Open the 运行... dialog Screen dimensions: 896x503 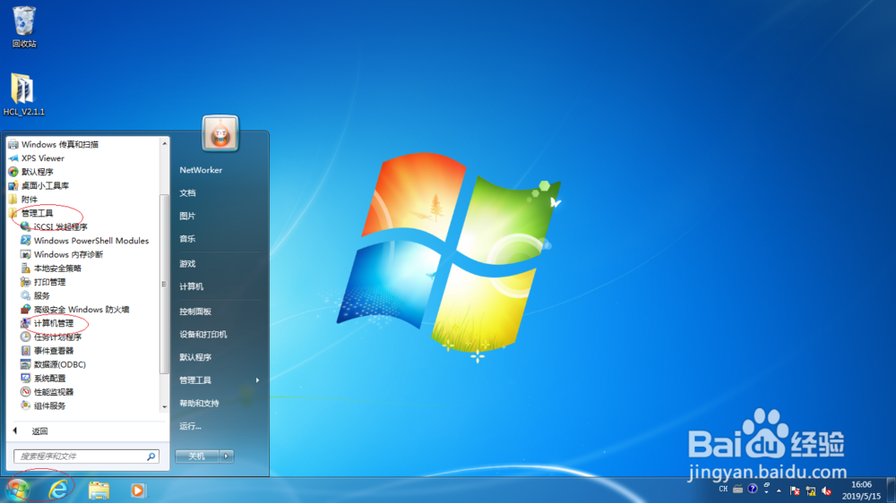coord(190,426)
